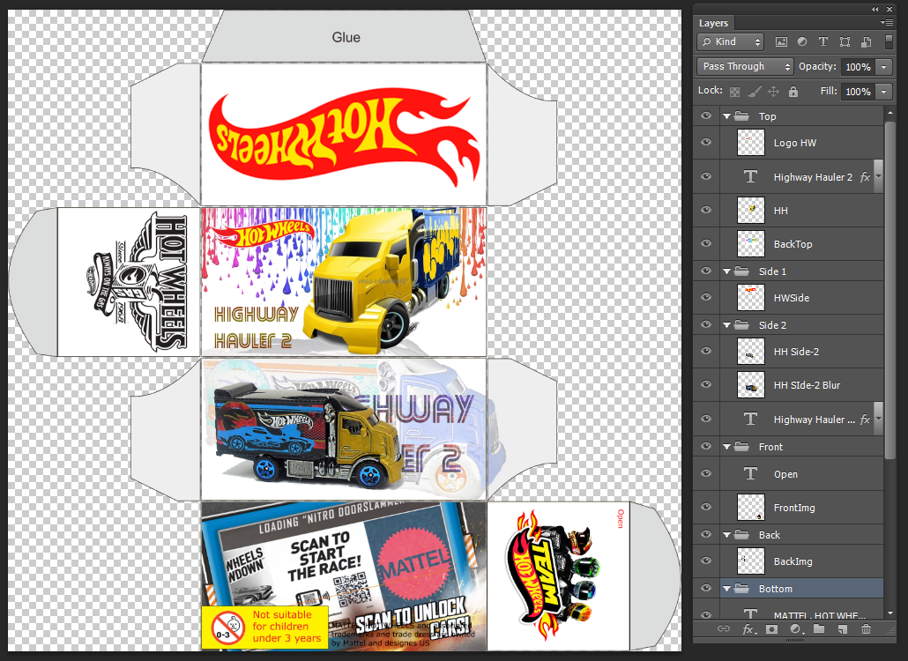Create a new layer icon
The width and height of the screenshot is (908, 661).
pyautogui.click(x=843, y=628)
